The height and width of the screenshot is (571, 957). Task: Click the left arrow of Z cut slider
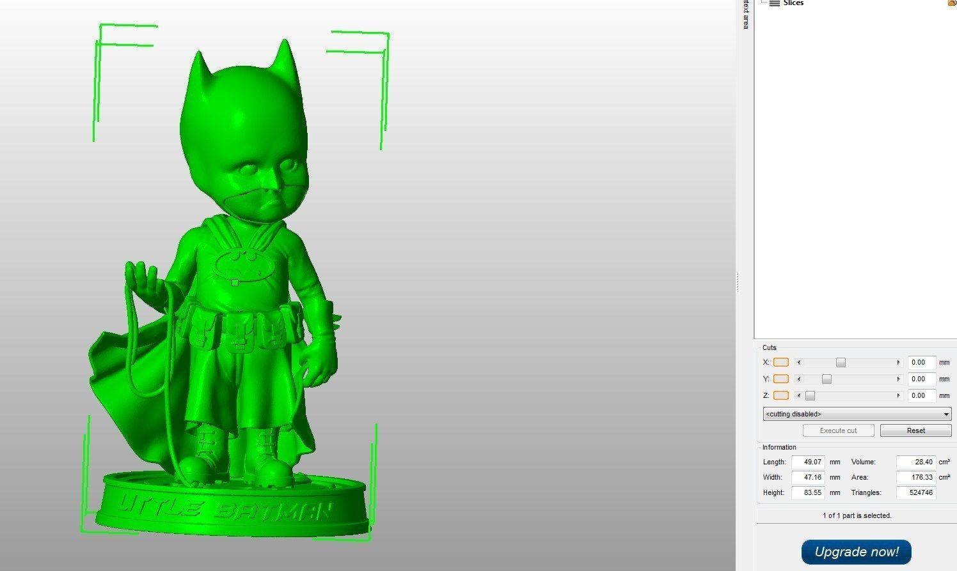[798, 396]
